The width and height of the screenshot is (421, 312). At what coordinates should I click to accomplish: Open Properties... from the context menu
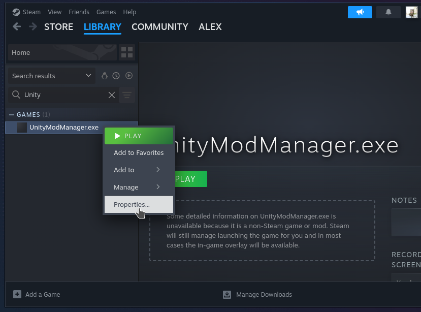(139, 204)
